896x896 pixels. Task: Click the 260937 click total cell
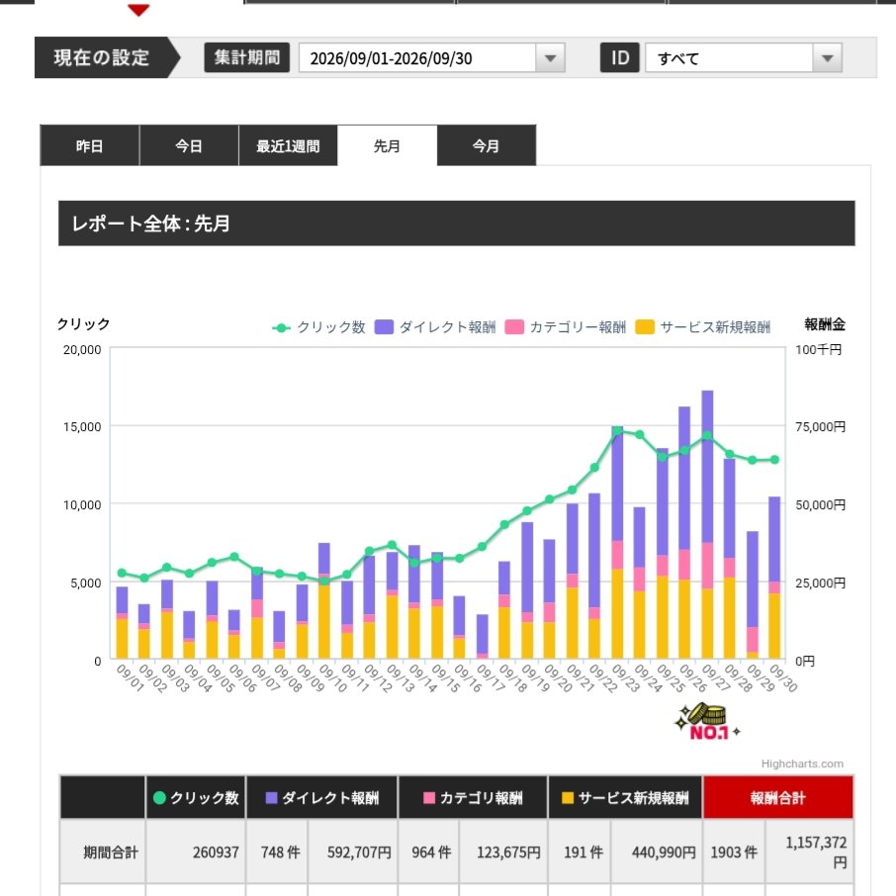196,852
